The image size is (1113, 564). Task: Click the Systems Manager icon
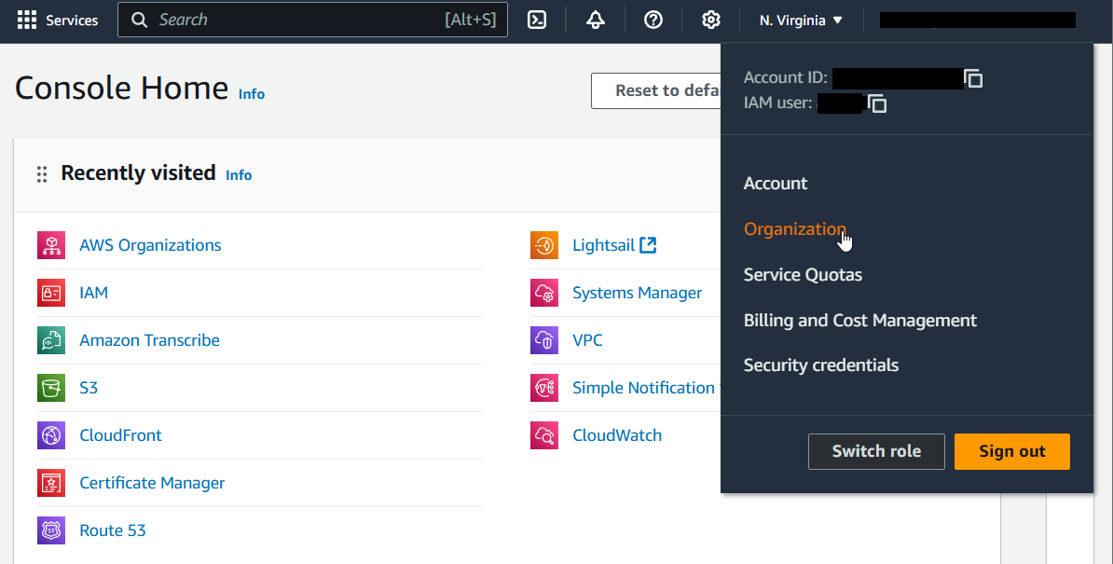click(x=544, y=293)
